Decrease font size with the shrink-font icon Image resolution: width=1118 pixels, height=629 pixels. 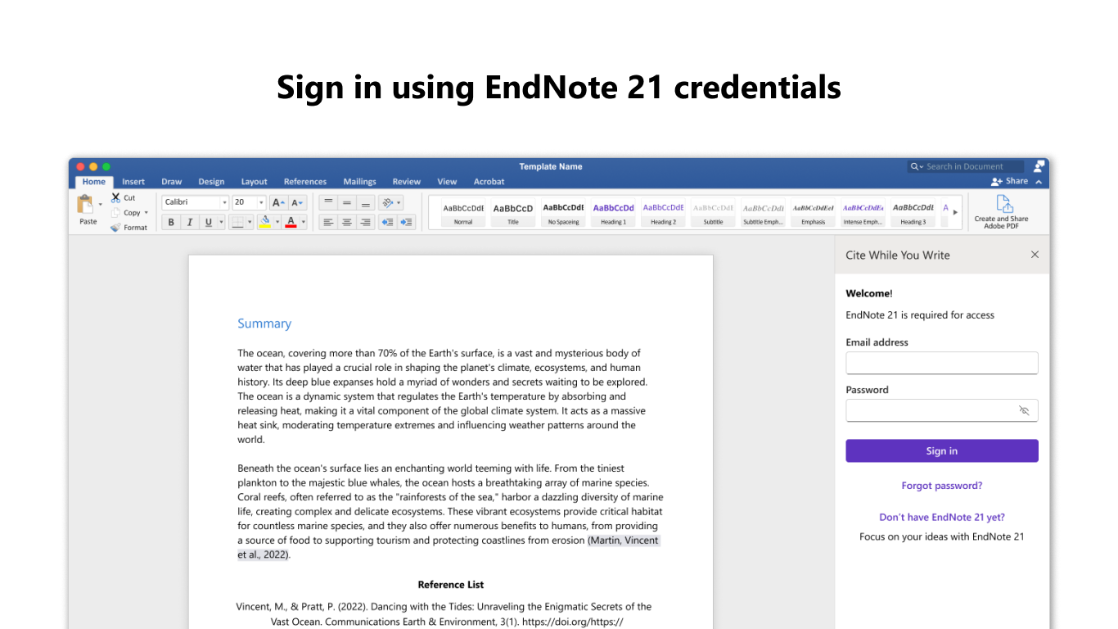click(x=298, y=202)
